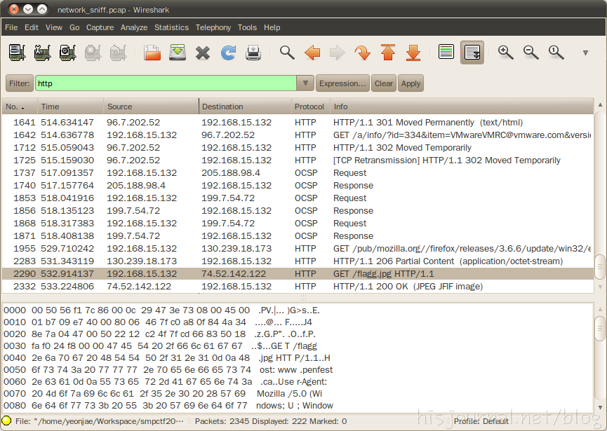
Task: Select packet 2283 206 Partial Content
Action: pos(298,261)
